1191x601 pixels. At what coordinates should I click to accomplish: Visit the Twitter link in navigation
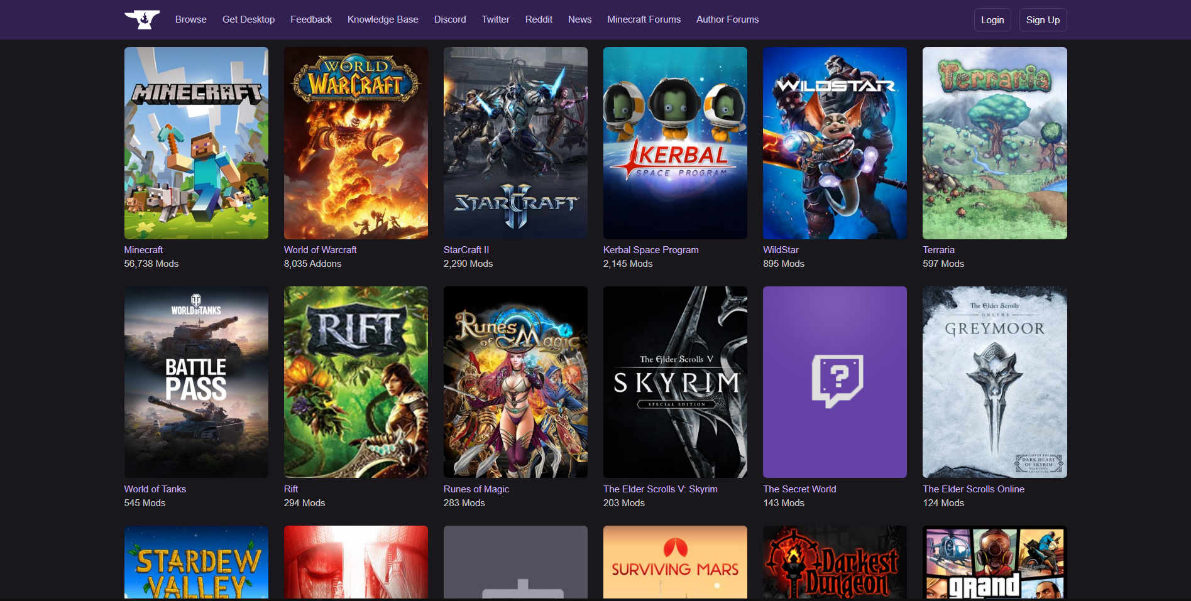(x=496, y=19)
